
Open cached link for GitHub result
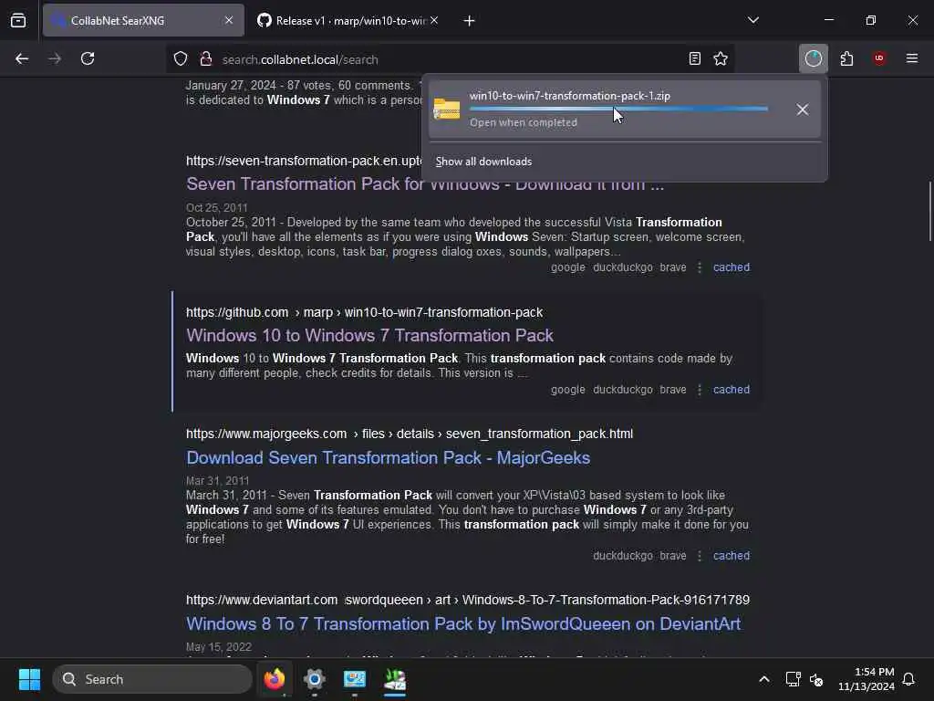point(732,390)
